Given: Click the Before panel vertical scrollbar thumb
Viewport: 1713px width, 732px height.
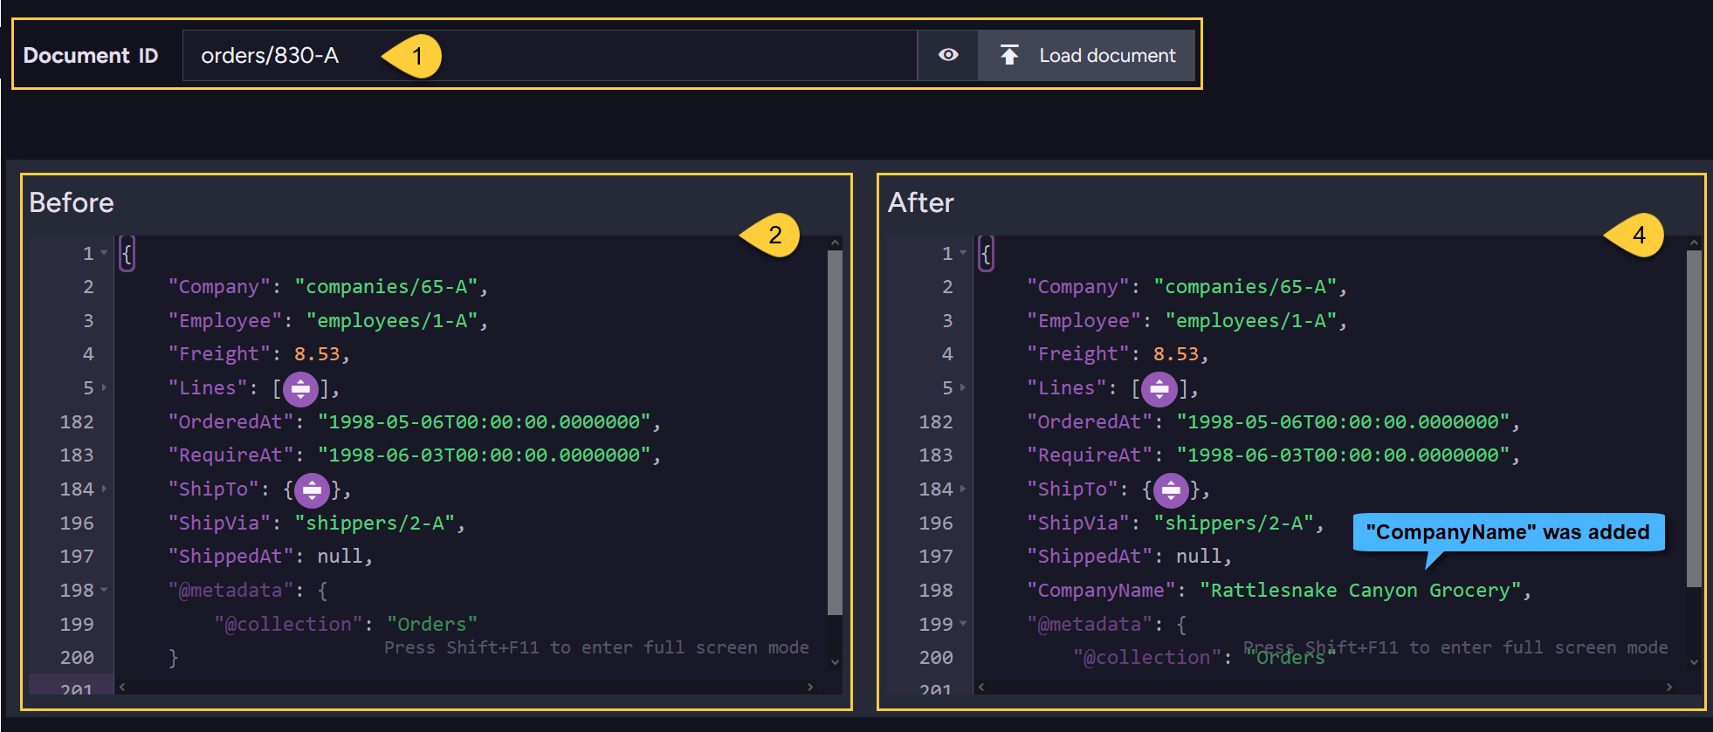Looking at the screenshot, I should pyautogui.click(x=835, y=433).
